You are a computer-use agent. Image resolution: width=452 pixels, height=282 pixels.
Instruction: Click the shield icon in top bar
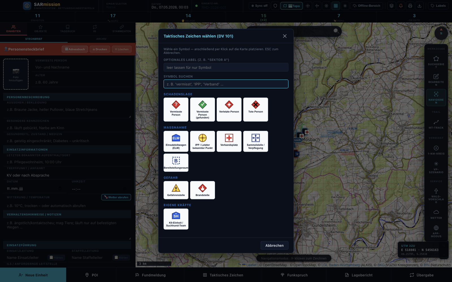coord(275,6)
